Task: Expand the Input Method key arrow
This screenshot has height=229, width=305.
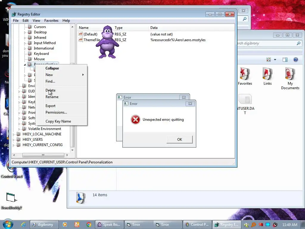Action: click(25, 43)
